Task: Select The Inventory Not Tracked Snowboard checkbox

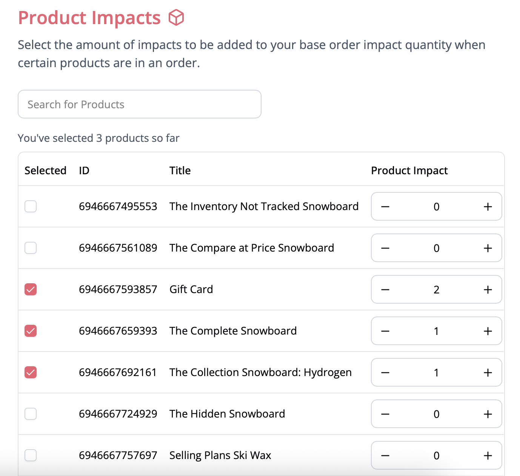Action: click(31, 206)
